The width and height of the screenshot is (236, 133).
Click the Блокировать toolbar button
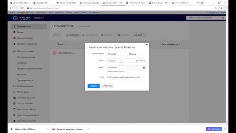tap(90, 35)
